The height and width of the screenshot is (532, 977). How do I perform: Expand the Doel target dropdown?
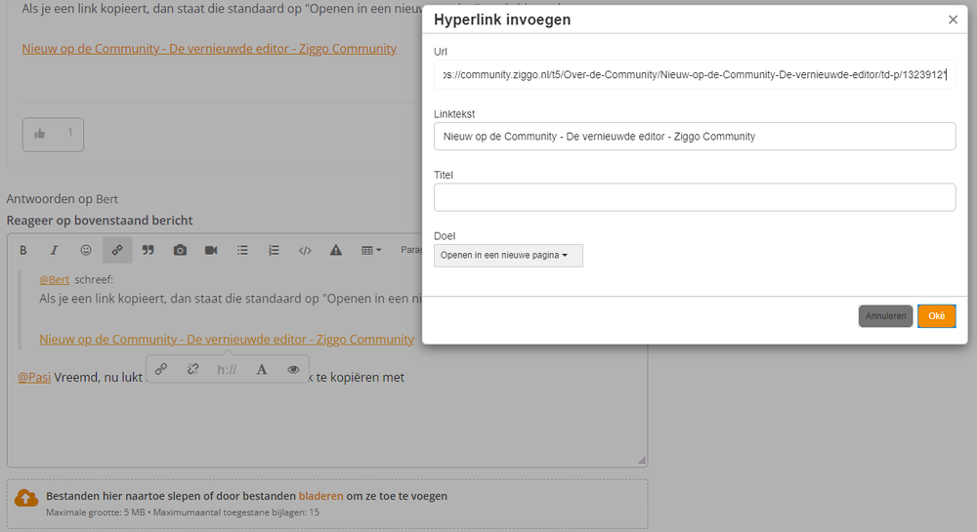click(x=508, y=256)
